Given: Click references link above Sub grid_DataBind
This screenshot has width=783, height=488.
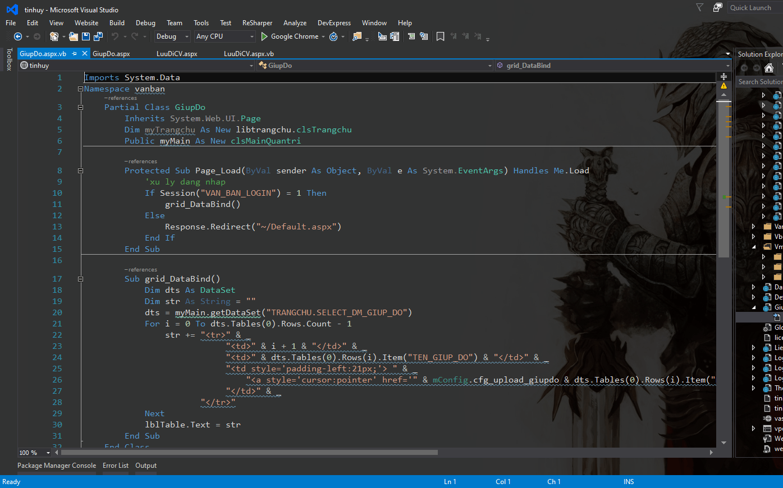Looking at the screenshot, I should click(x=141, y=270).
